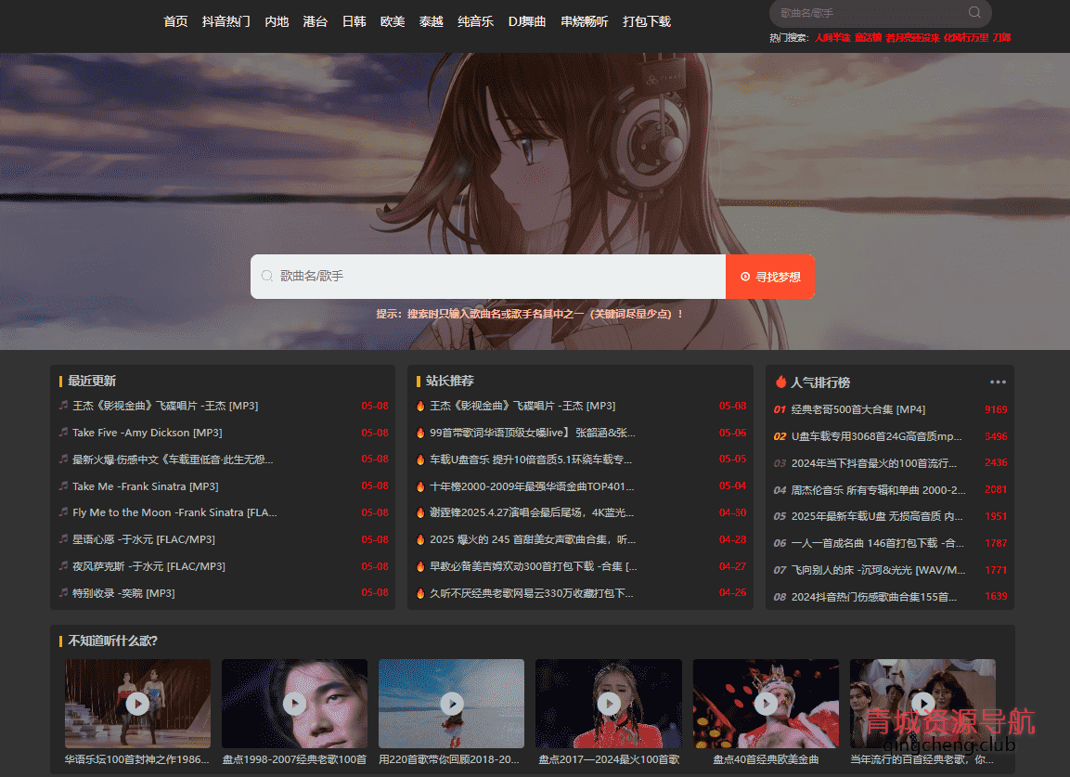Open 2024年当下抖音最火的100首 ranking
Viewport: 1070px width, 777px height.
click(x=874, y=463)
